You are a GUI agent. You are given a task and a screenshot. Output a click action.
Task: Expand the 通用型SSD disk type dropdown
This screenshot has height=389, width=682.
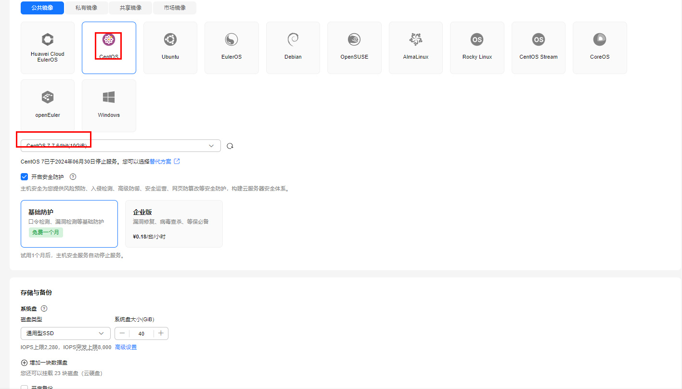click(x=65, y=333)
